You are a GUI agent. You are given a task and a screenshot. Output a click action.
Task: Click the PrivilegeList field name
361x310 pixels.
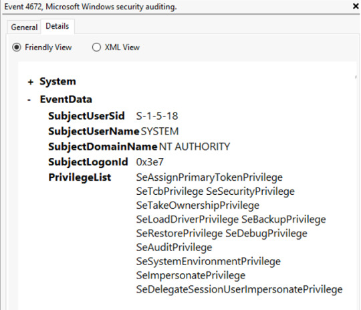click(x=80, y=177)
